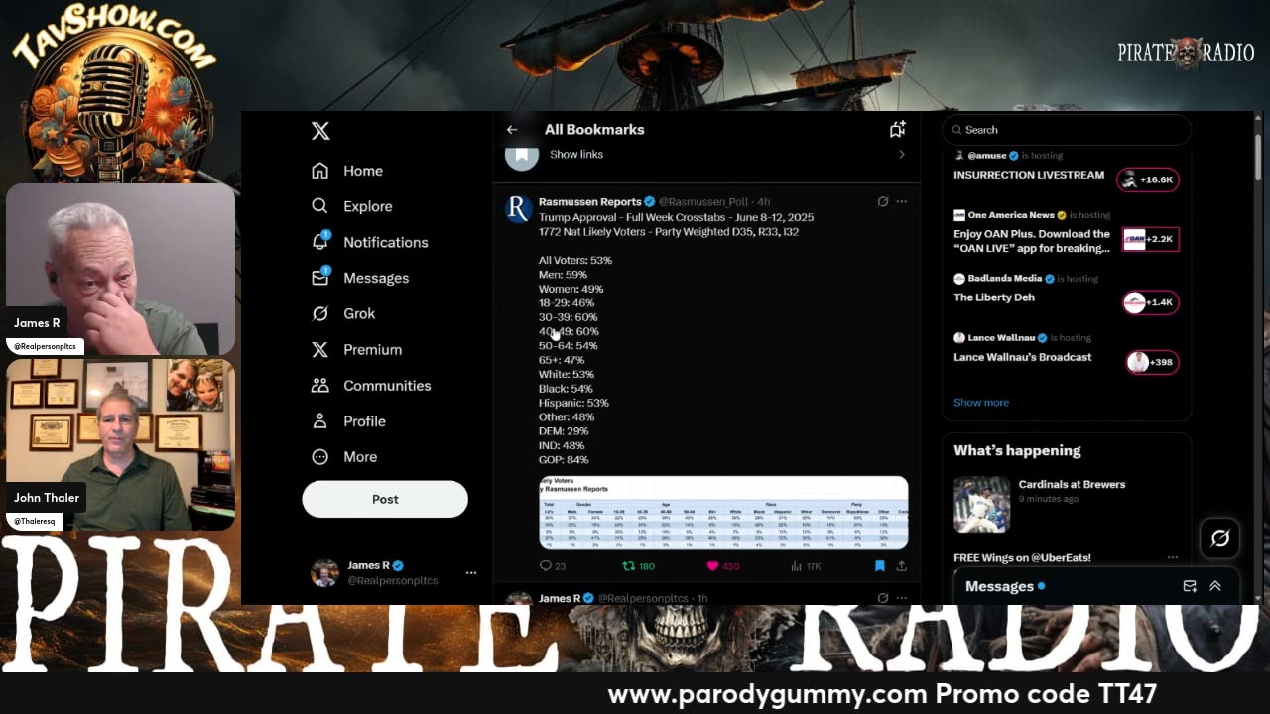This screenshot has width=1270, height=714.
Task: Expand the Show links row chevron
Action: click(x=901, y=154)
